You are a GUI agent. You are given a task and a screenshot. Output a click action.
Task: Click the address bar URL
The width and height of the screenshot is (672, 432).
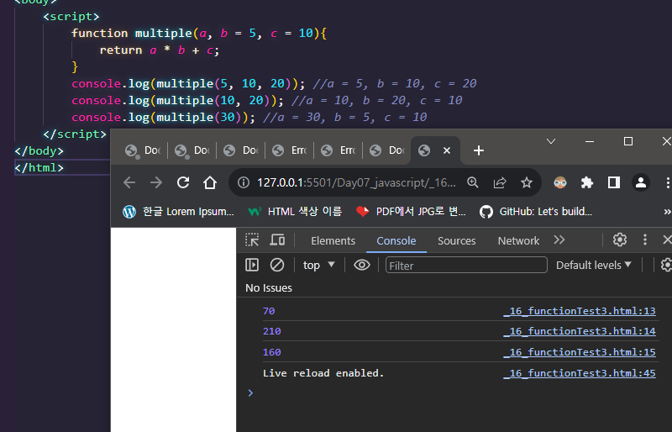click(x=356, y=182)
